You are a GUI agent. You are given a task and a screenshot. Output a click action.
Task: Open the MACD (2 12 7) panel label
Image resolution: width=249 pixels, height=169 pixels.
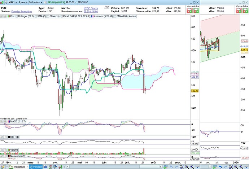tap(17, 121)
